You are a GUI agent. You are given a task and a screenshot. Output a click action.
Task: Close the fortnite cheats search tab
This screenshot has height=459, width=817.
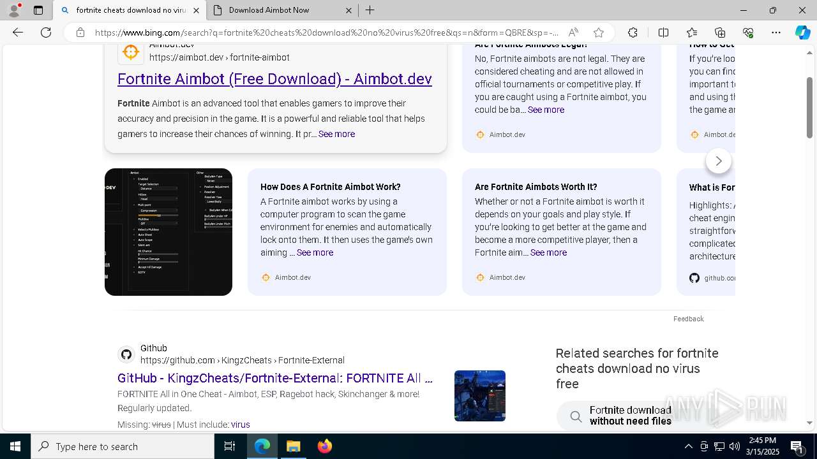click(x=196, y=10)
